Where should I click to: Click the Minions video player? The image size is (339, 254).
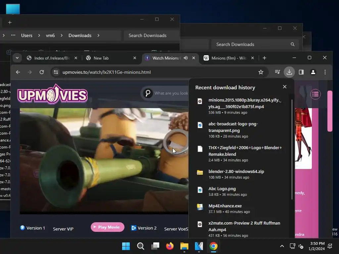(x=104, y=161)
